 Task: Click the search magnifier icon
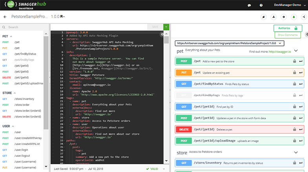point(4,27)
